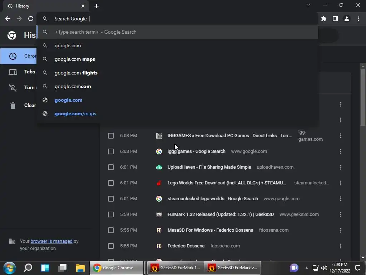The height and width of the screenshot is (275, 366).
Task: Select Chrome history clock sidebar item
Action: pos(13,56)
